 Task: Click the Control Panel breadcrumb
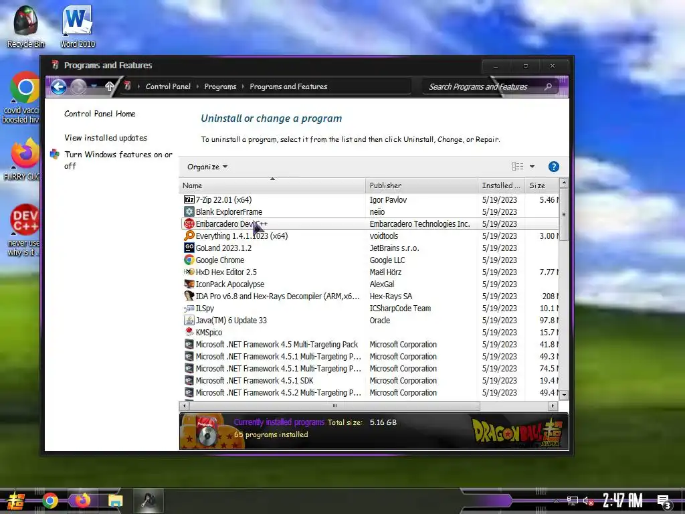coord(168,86)
